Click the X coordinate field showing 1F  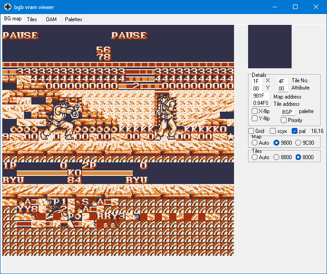[257, 81]
